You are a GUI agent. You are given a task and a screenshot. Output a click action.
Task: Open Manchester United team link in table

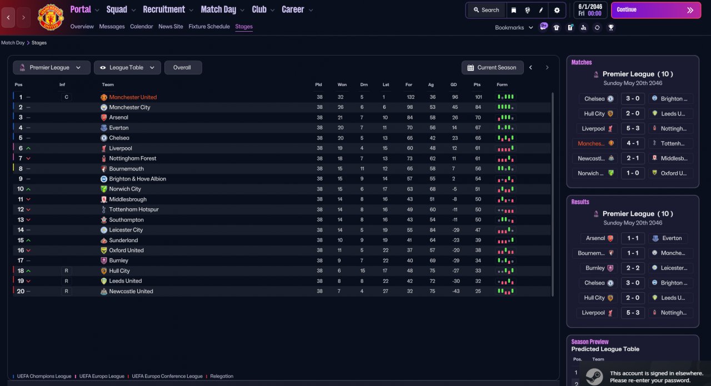(x=133, y=97)
